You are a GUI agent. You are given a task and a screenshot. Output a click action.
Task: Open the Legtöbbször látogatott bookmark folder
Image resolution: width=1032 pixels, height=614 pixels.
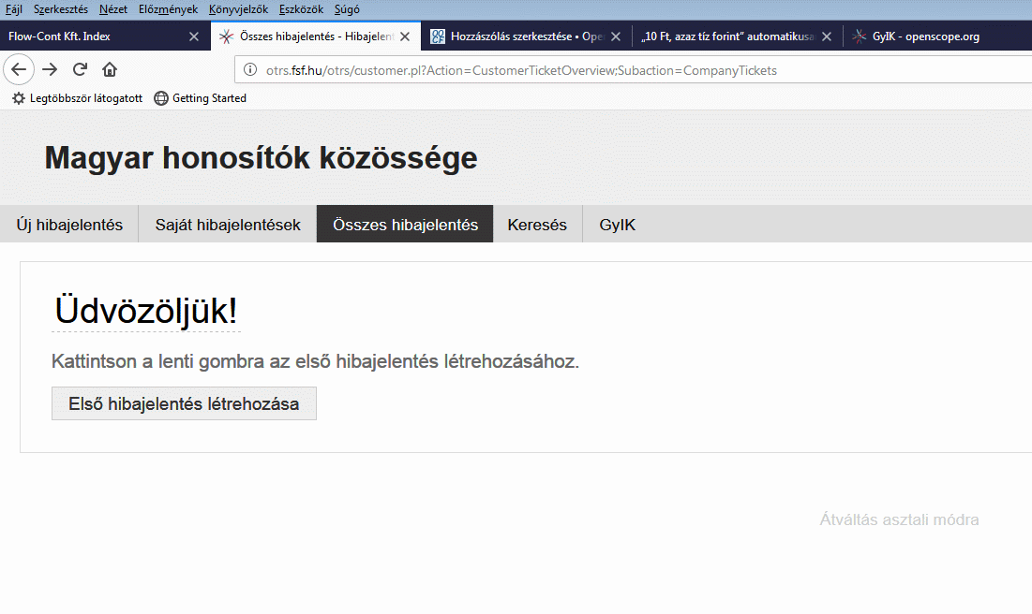[77, 98]
